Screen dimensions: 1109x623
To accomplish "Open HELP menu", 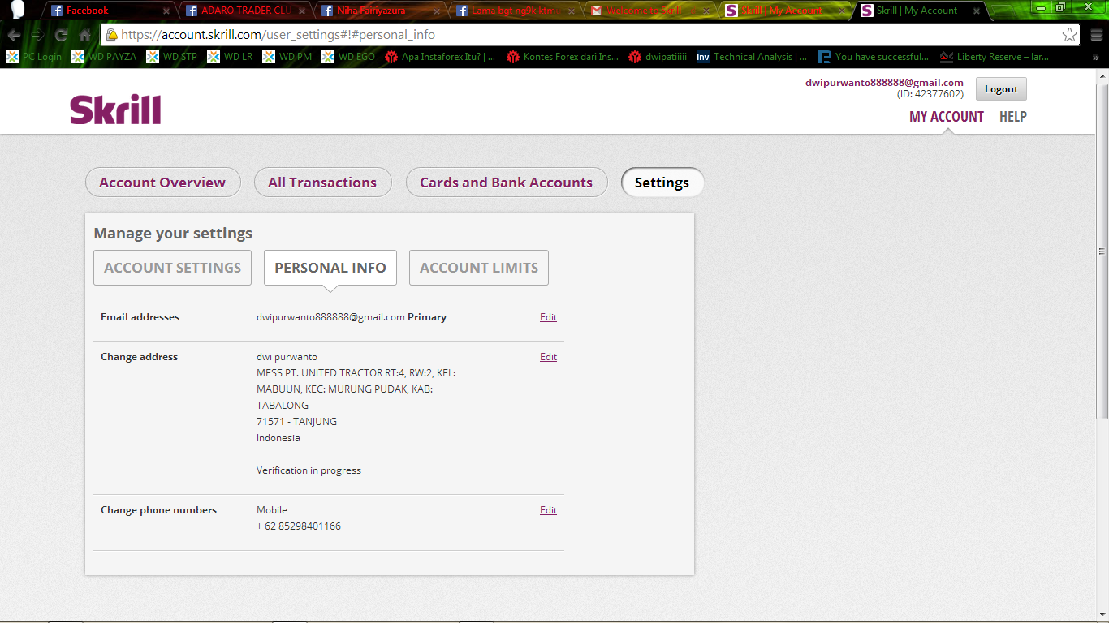I will click(x=1013, y=117).
